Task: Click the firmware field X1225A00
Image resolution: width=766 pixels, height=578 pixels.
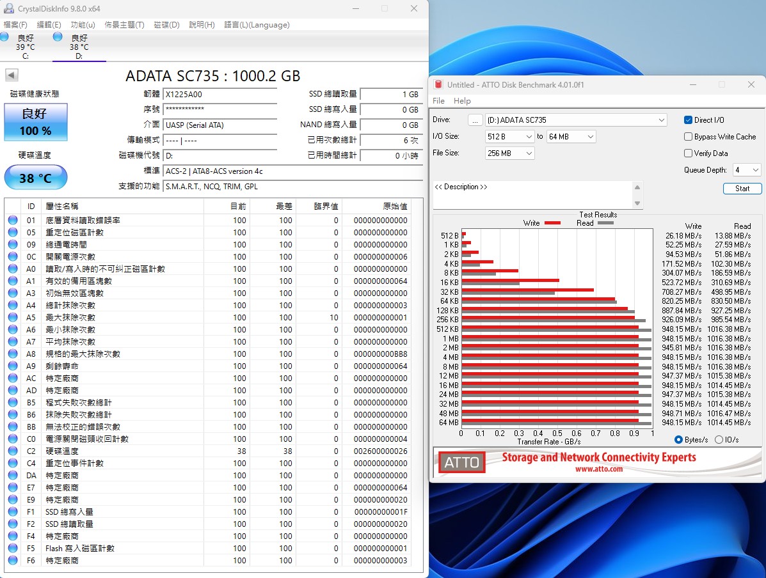Action: (220, 95)
